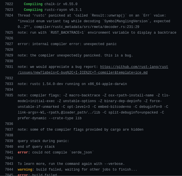This screenshot has width=182, height=176.
Task: Select log line number 7022
Action: 9,4
